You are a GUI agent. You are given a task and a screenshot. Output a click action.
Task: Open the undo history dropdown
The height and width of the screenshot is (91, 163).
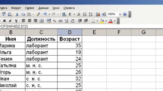coord(49,14)
